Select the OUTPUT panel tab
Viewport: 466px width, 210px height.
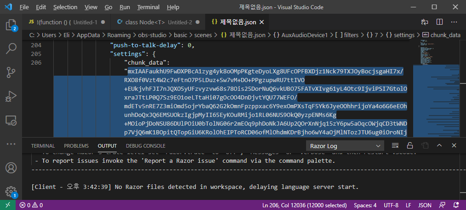coord(107,146)
